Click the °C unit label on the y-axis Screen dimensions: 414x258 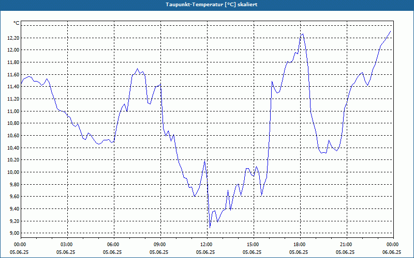tap(17, 23)
